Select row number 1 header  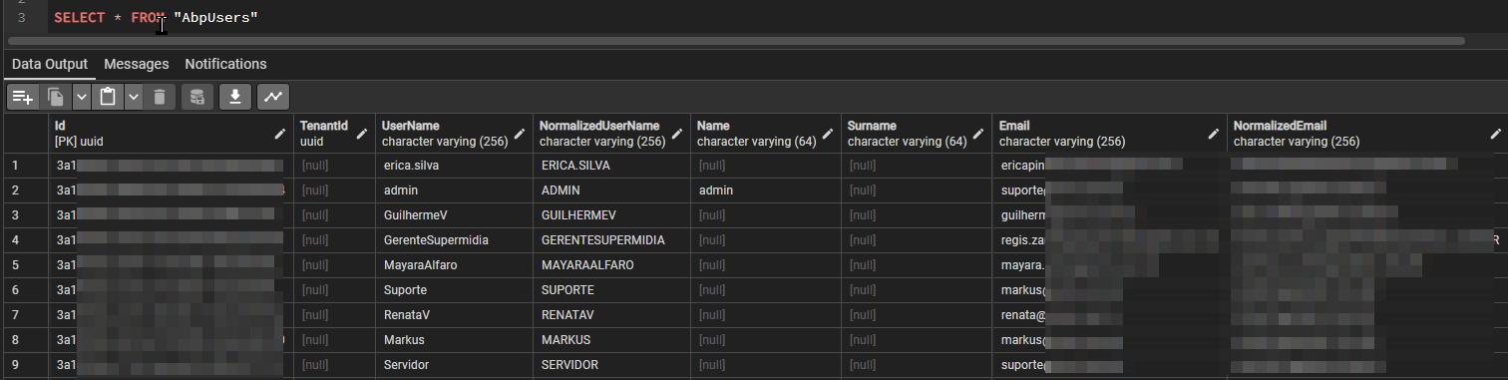point(26,166)
